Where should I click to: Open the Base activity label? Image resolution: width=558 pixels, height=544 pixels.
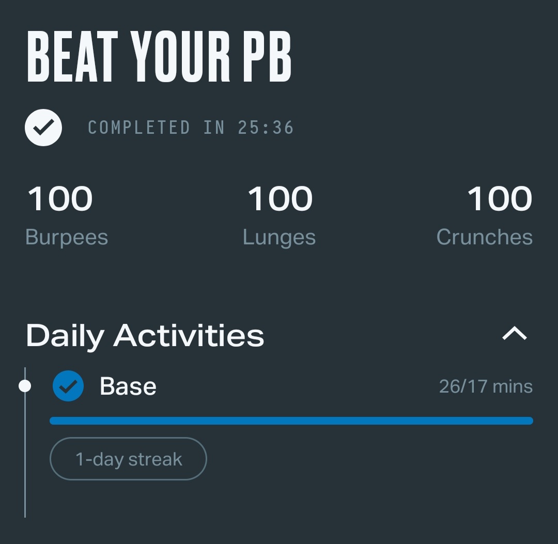tap(128, 386)
